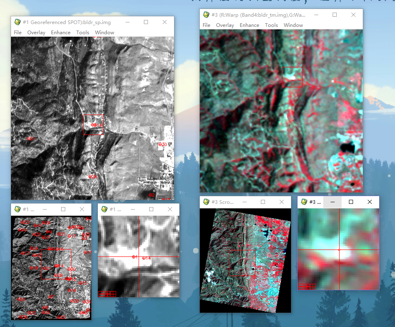Click ENVI icon in #1 scroll window title bar
This screenshot has height=327, width=395.
pyautogui.click(x=18, y=209)
